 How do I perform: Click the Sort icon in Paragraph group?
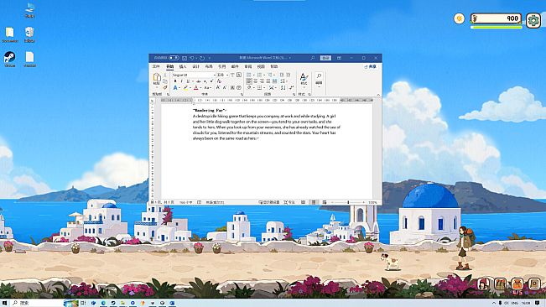coord(283,88)
